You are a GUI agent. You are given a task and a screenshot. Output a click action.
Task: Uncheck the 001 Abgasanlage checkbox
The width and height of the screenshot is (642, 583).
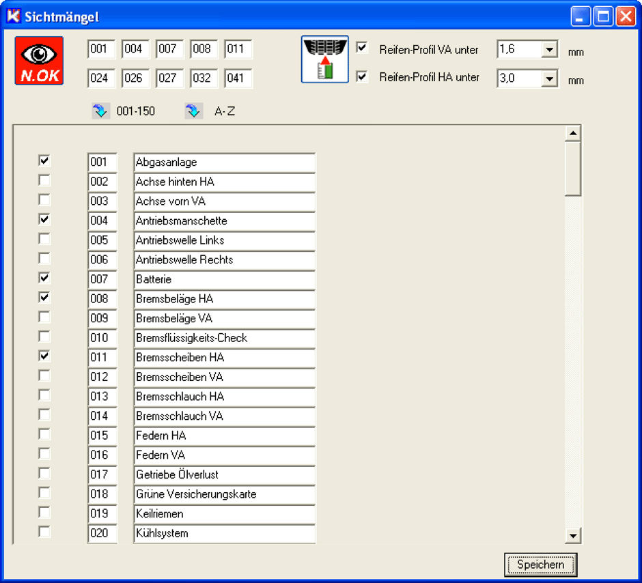(x=44, y=161)
